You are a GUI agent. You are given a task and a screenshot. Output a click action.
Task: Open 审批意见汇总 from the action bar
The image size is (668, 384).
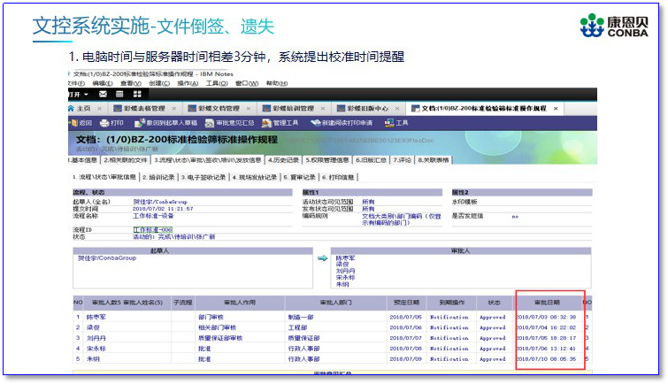[x=230, y=123]
